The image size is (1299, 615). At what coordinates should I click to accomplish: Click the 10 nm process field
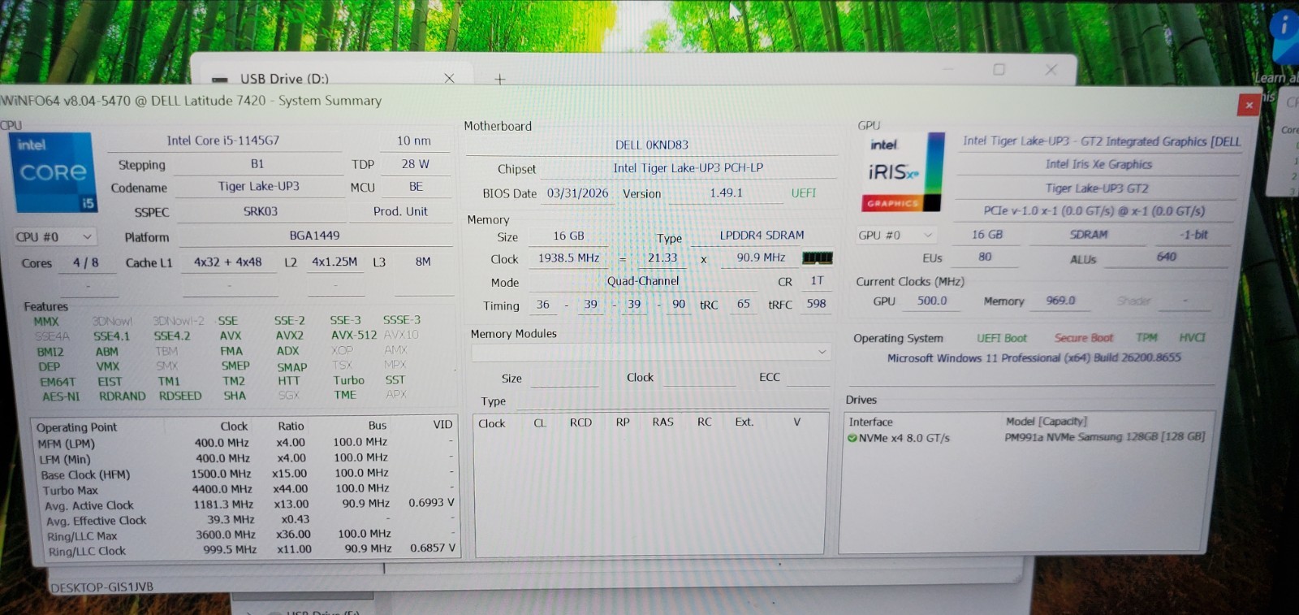[414, 141]
